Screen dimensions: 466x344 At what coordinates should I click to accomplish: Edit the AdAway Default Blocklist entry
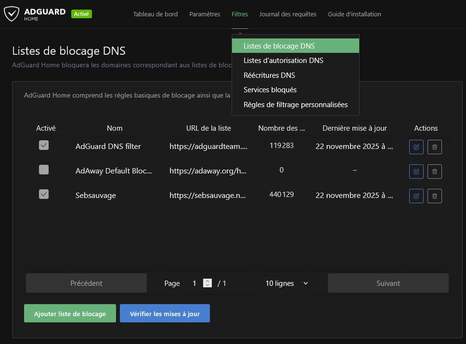click(416, 171)
